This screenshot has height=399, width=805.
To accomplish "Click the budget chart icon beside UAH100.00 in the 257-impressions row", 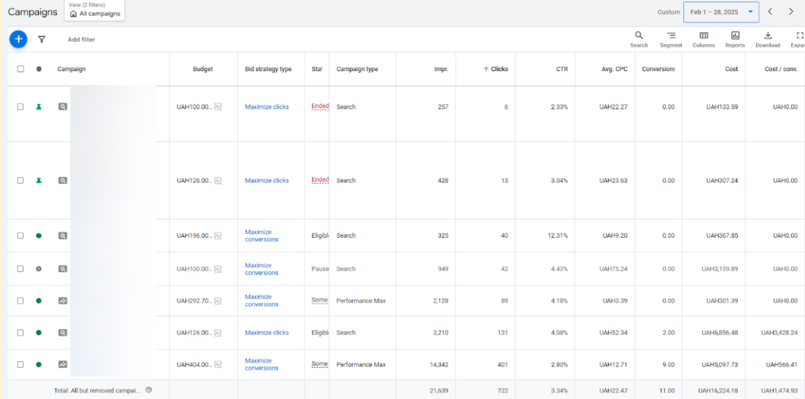I will [218, 107].
